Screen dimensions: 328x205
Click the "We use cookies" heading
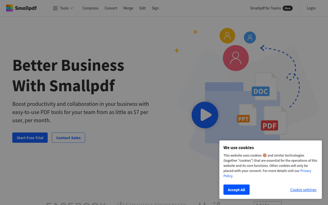pyautogui.click(x=239, y=148)
